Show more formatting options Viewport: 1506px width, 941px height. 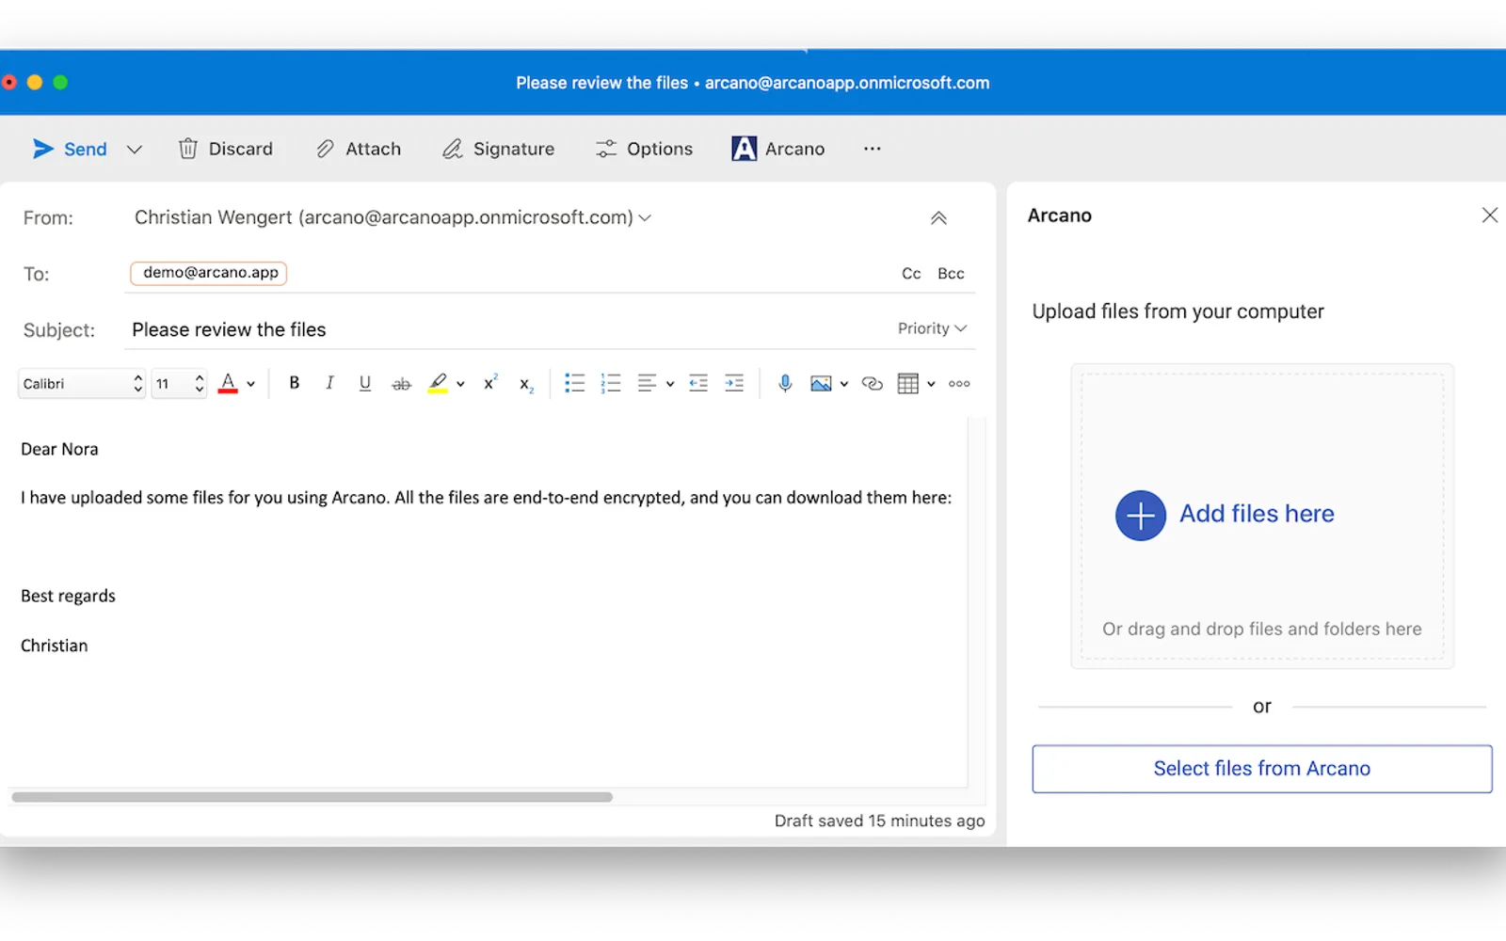tap(959, 384)
